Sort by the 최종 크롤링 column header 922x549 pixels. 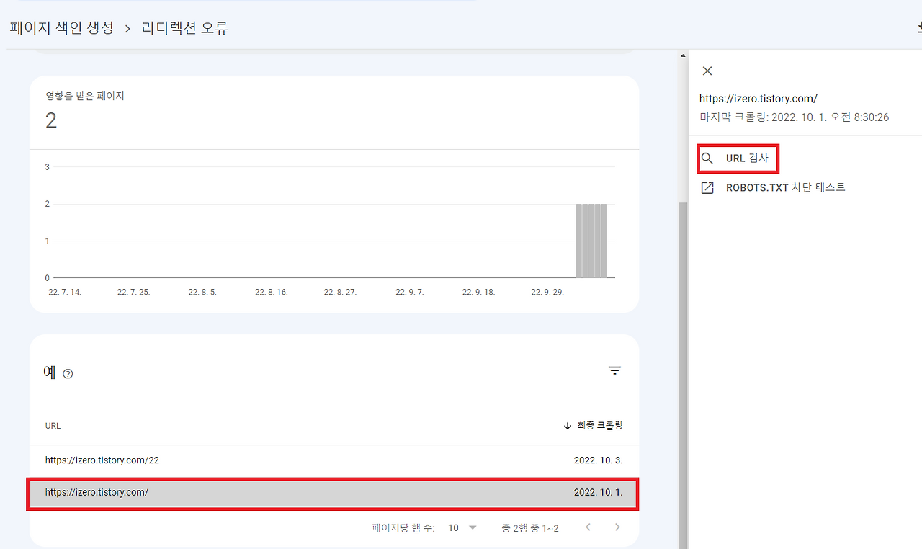click(599, 426)
